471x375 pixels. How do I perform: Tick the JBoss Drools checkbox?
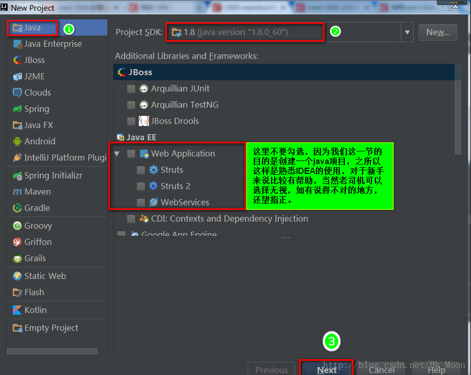click(131, 121)
